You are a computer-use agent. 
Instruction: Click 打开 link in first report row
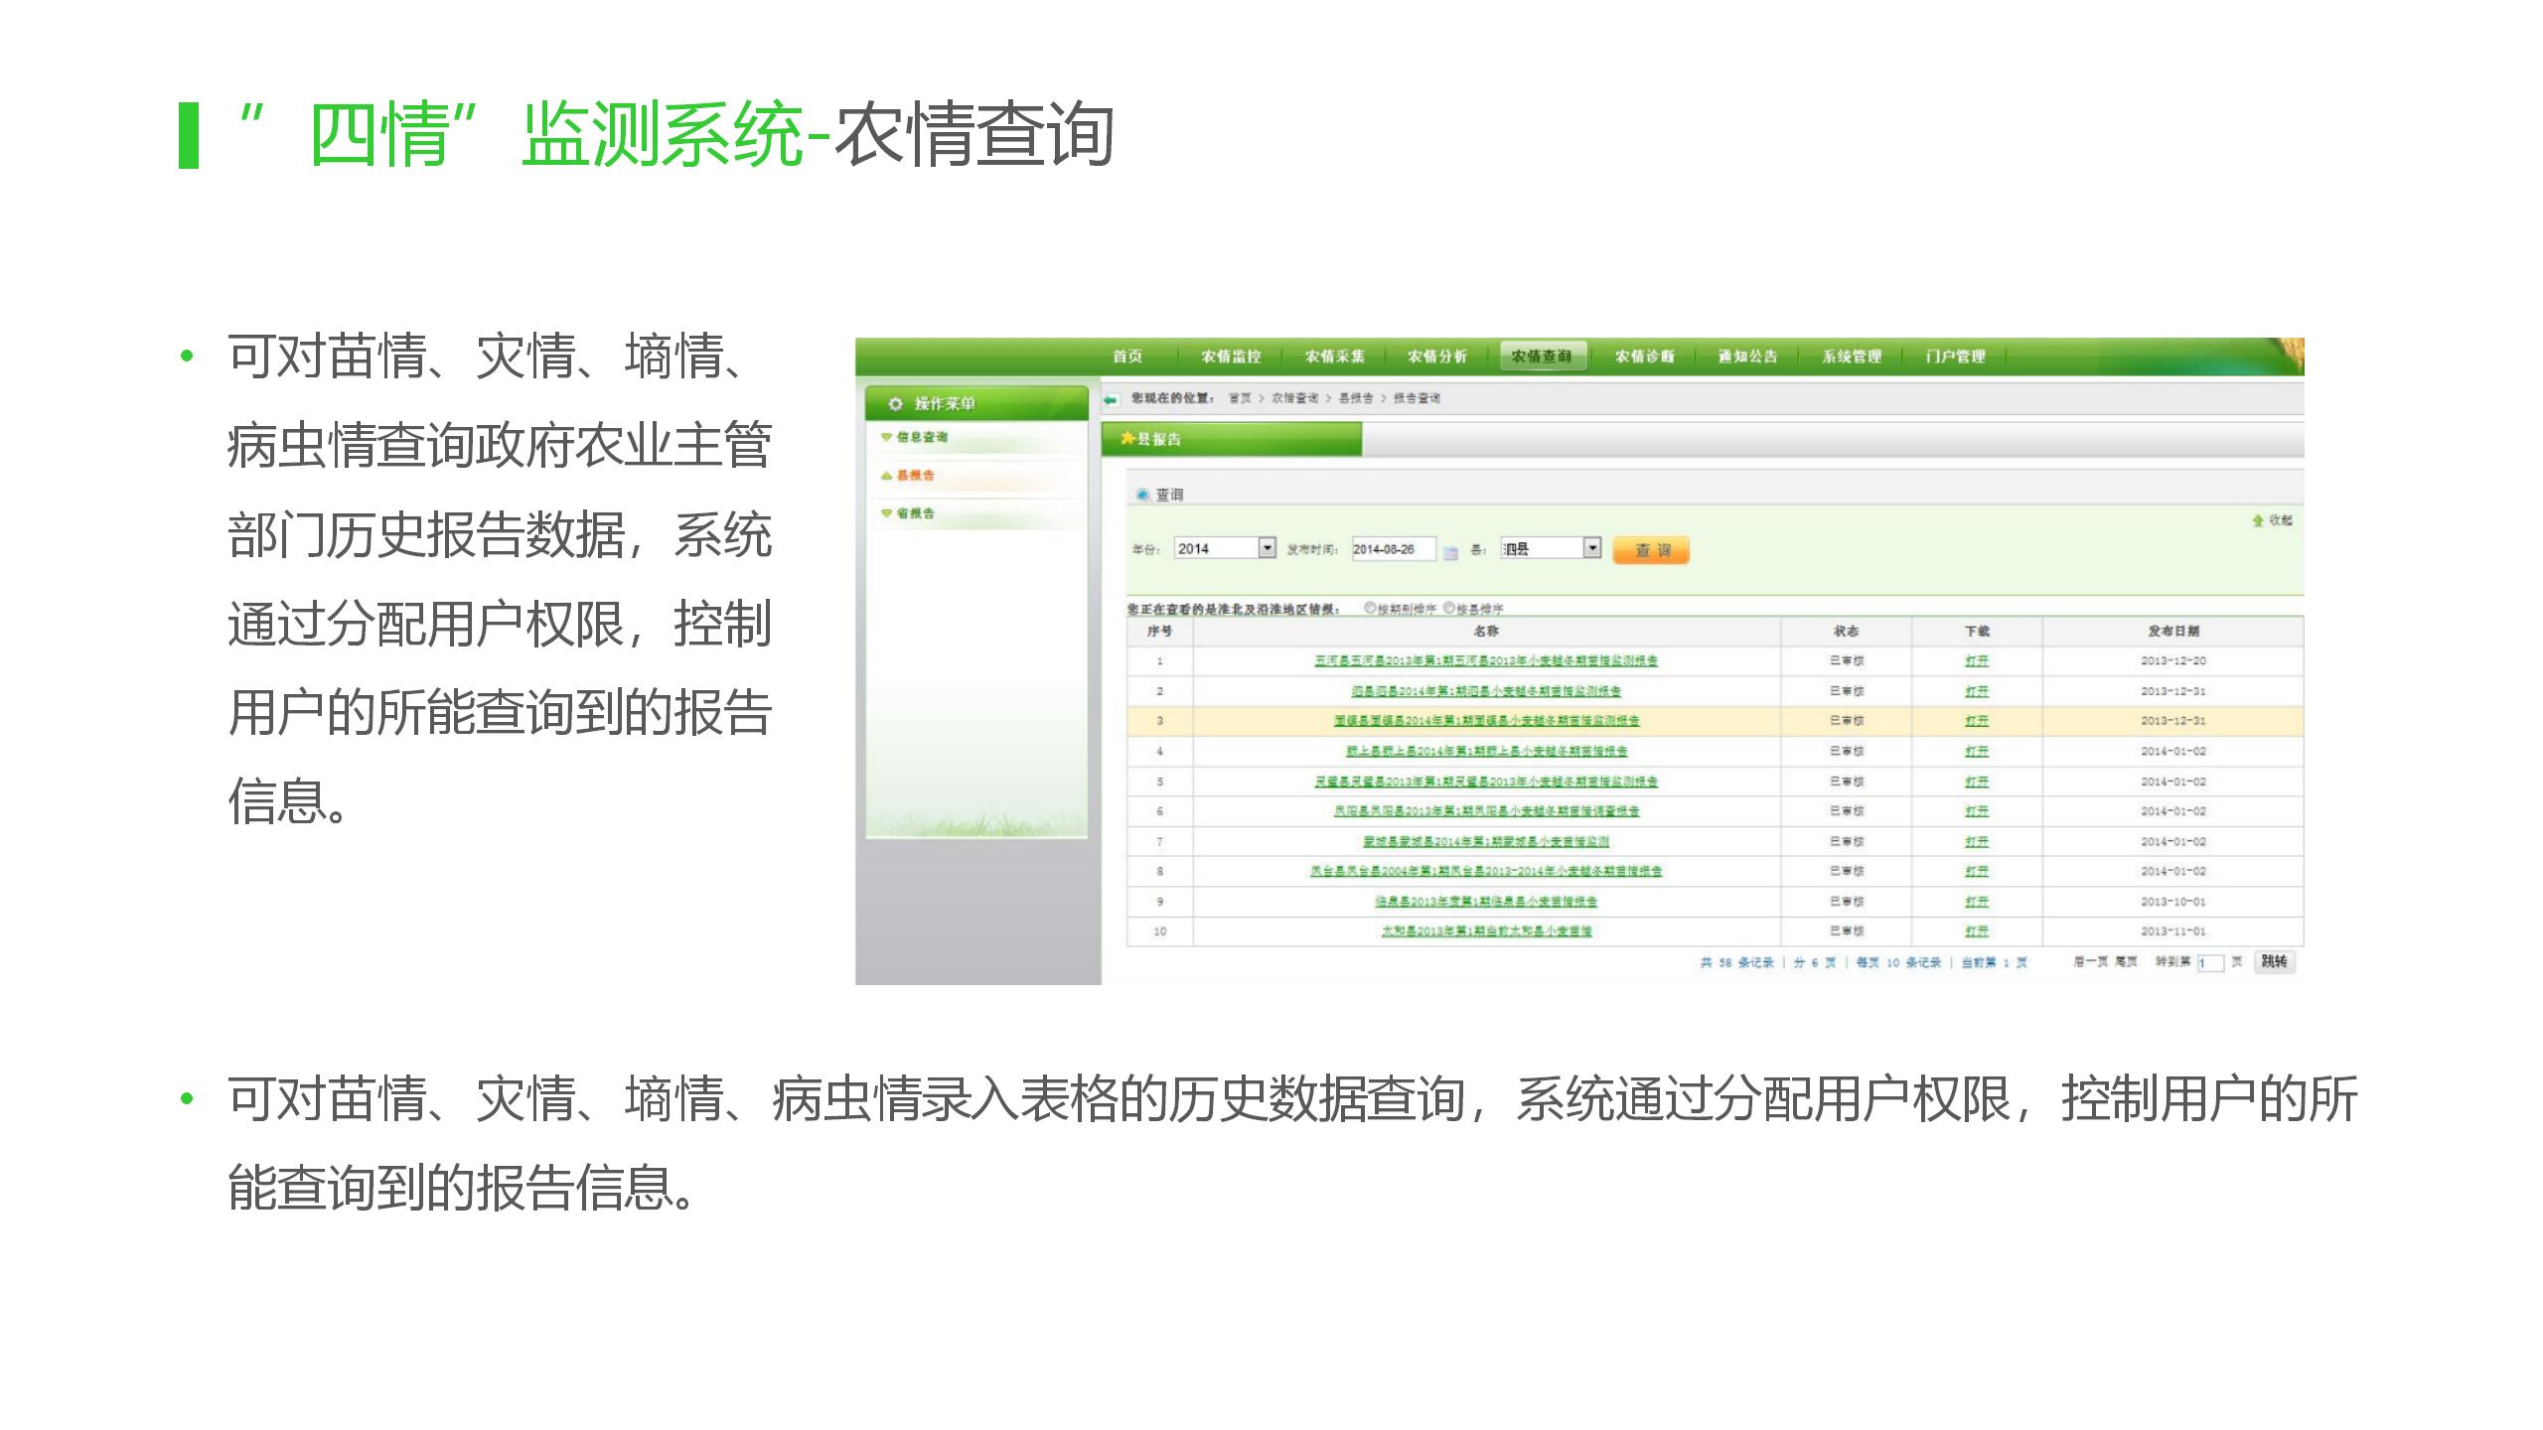1976,661
